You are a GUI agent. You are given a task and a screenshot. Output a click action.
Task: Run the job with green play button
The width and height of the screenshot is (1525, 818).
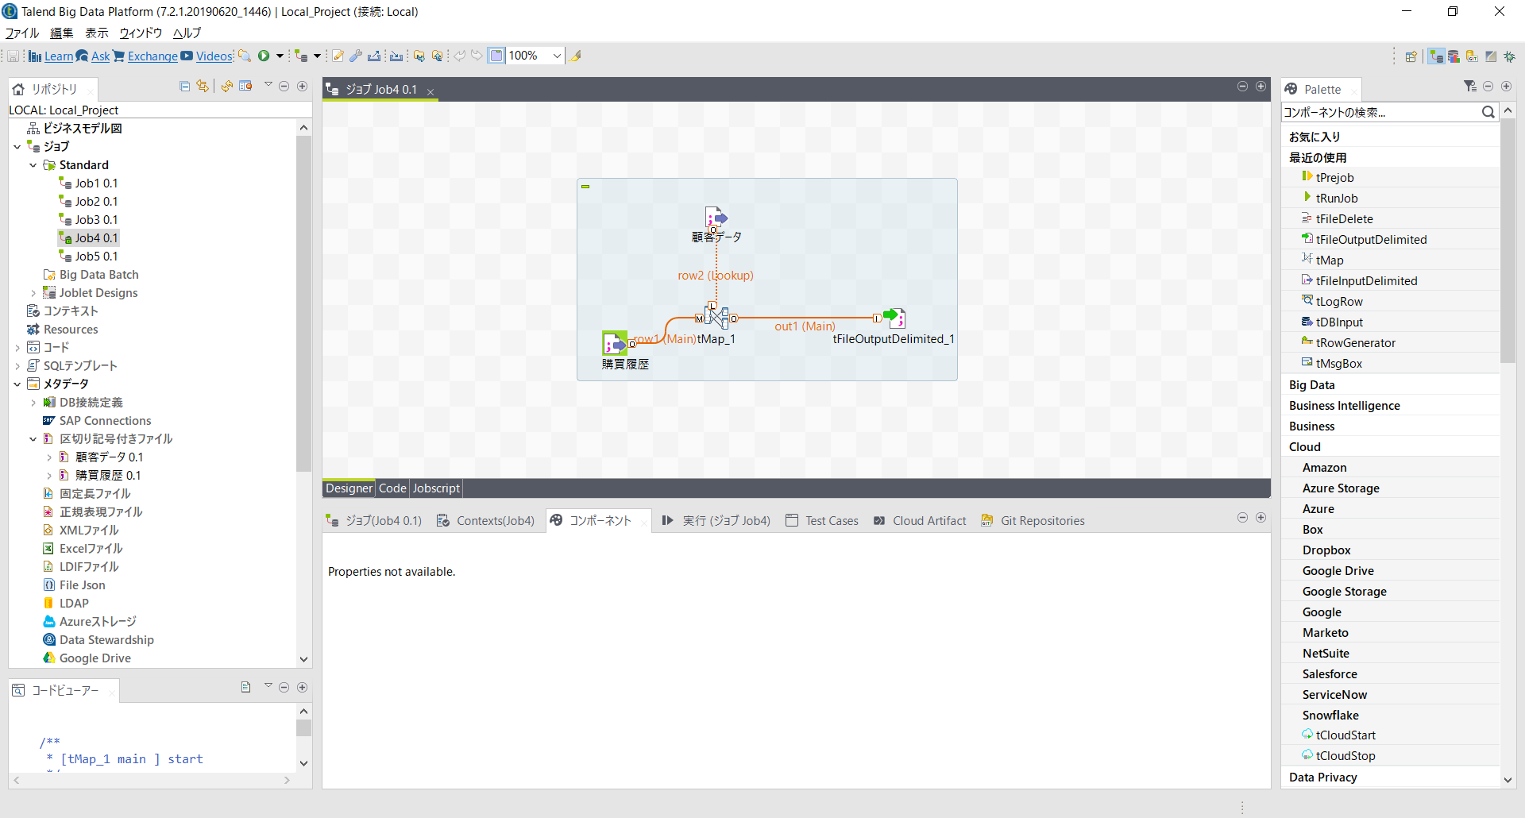coord(264,56)
